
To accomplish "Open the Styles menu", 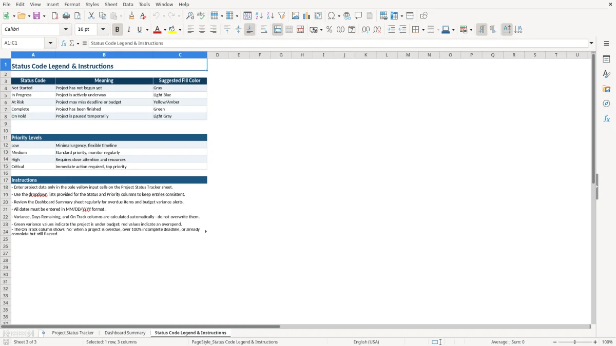I will [92, 4].
